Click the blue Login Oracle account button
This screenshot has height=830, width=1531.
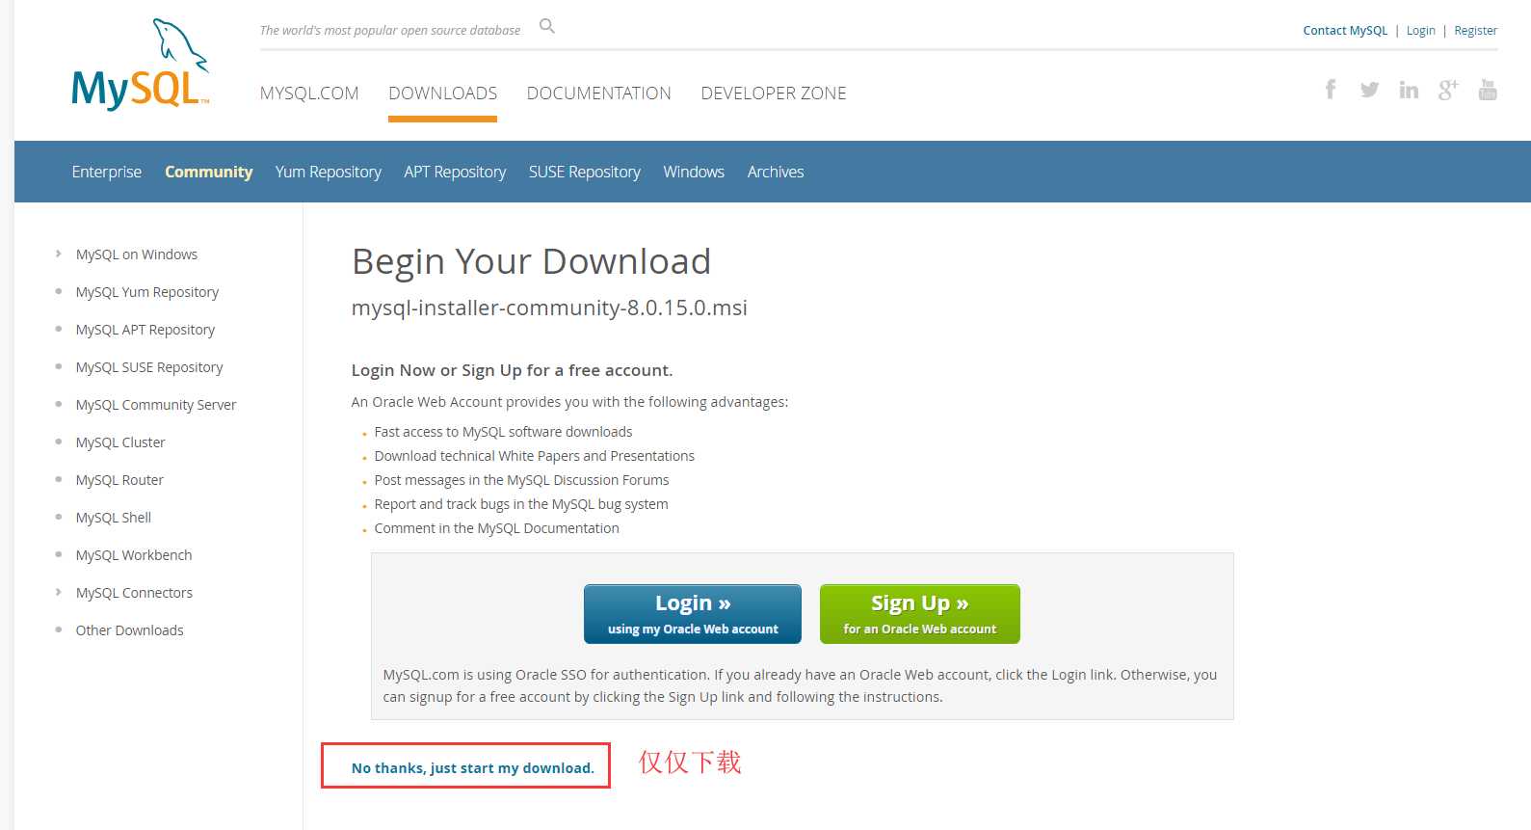tap(693, 614)
